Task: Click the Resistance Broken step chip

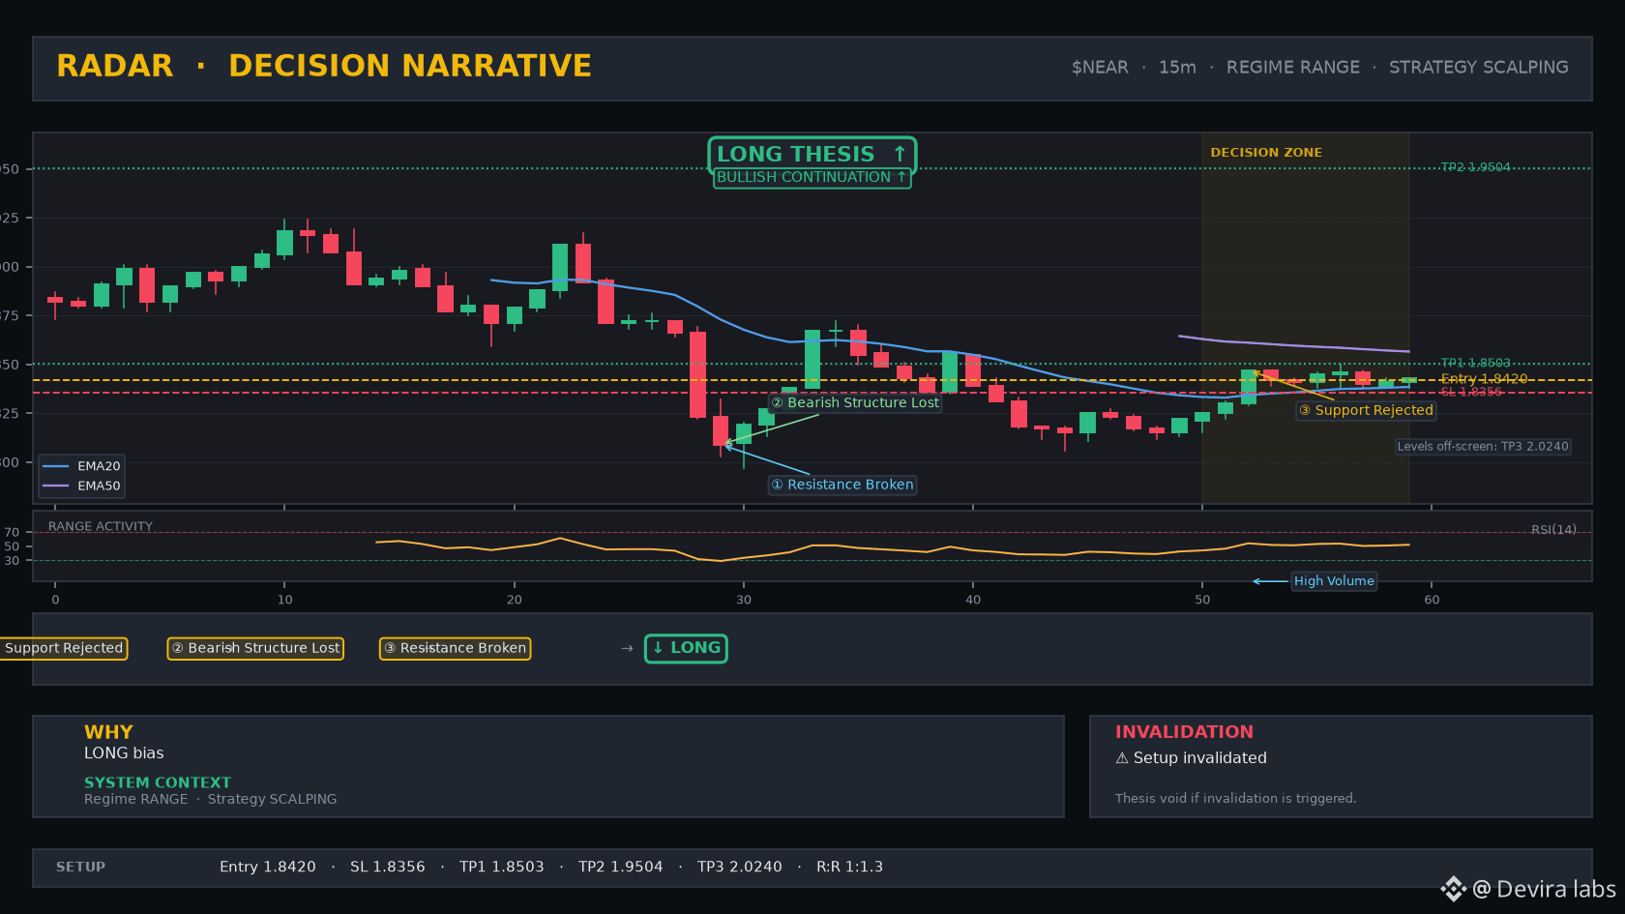Action: 455,648
